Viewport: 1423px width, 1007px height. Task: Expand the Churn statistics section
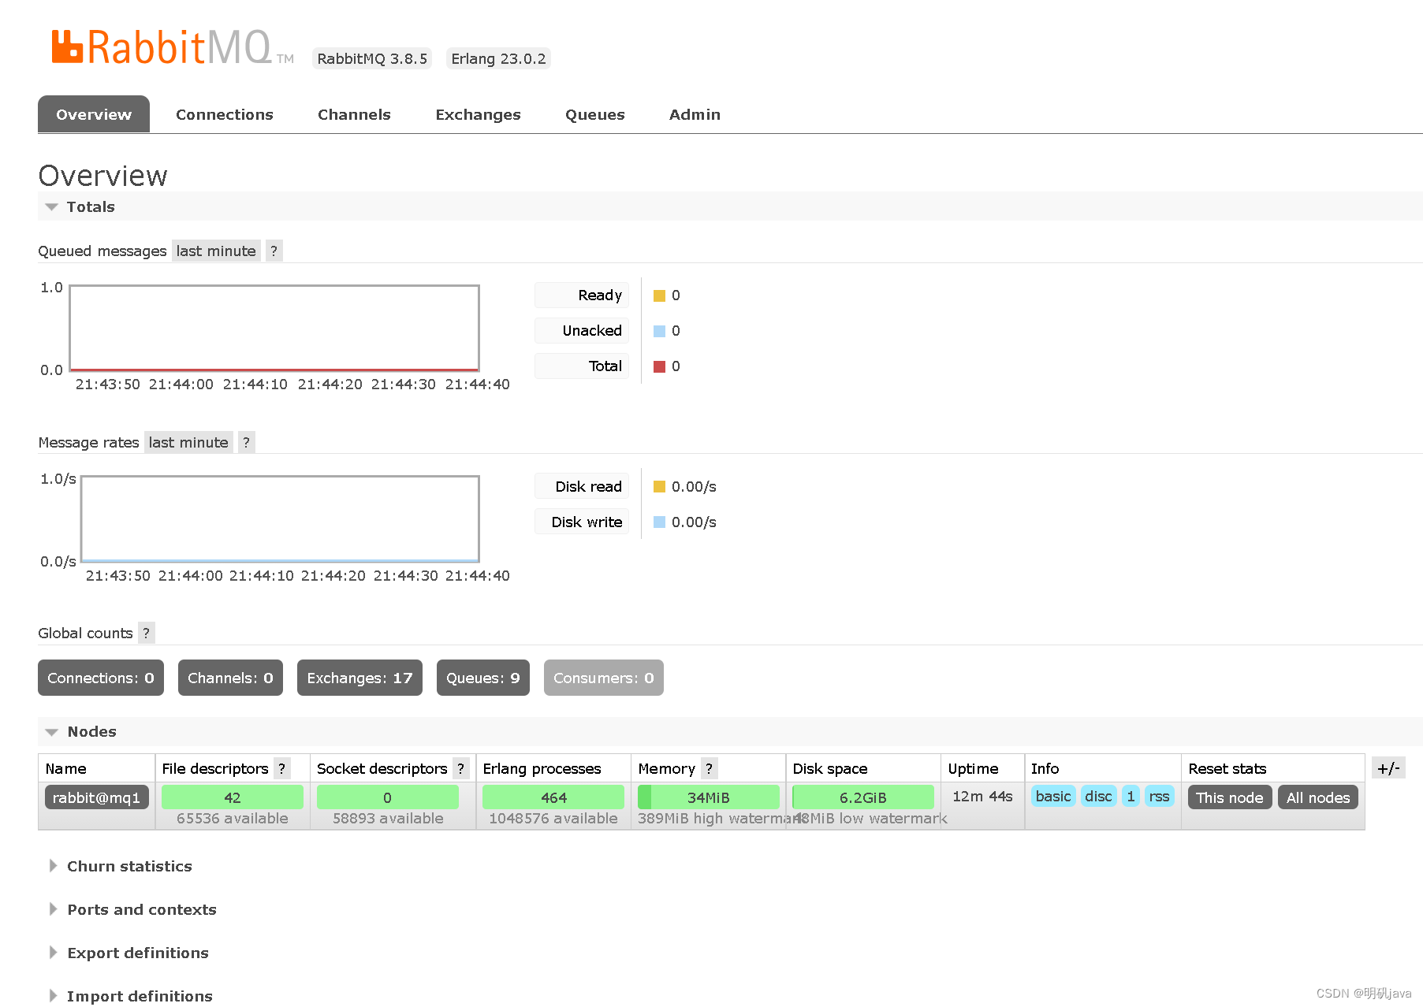click(x=129, y=865)
